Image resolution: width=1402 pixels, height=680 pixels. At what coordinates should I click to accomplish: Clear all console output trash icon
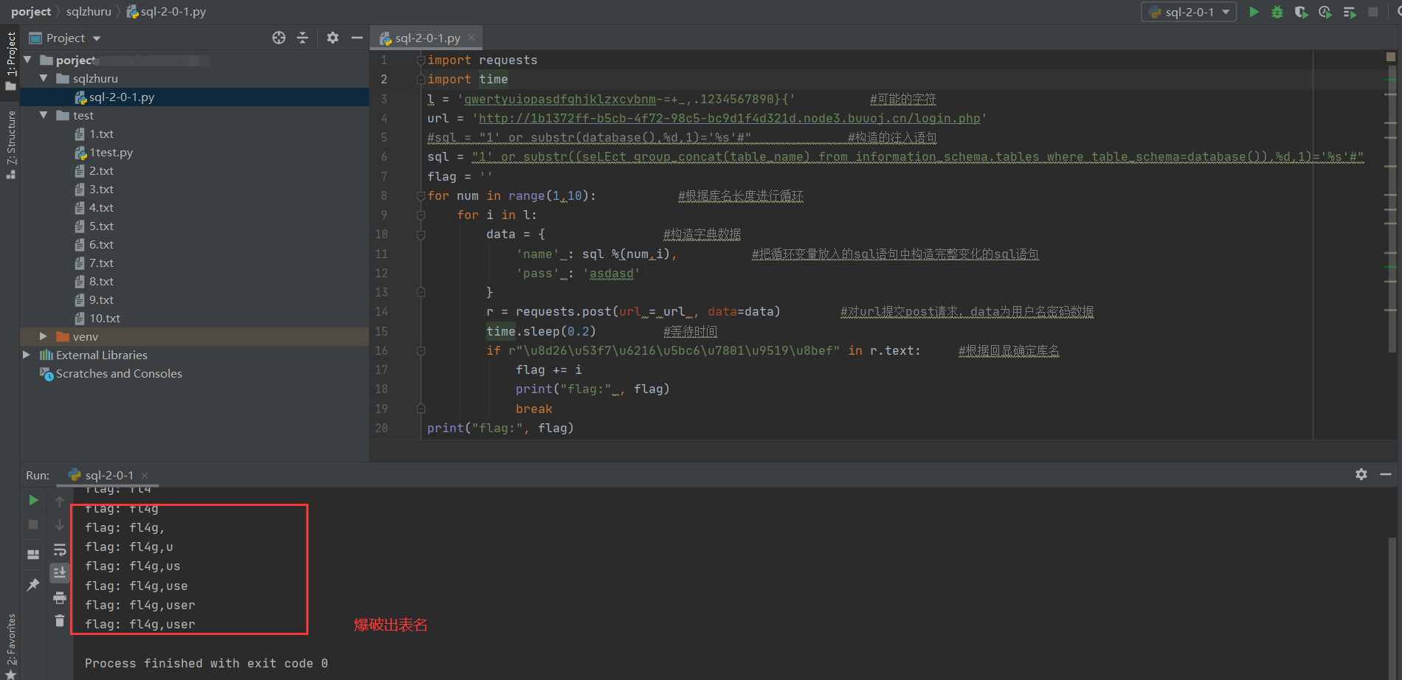60,621
